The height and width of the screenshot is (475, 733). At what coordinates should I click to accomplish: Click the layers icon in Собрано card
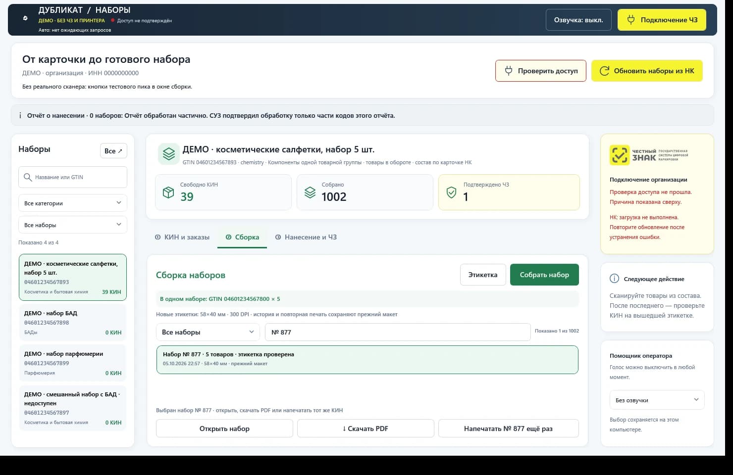coord(310,192)
